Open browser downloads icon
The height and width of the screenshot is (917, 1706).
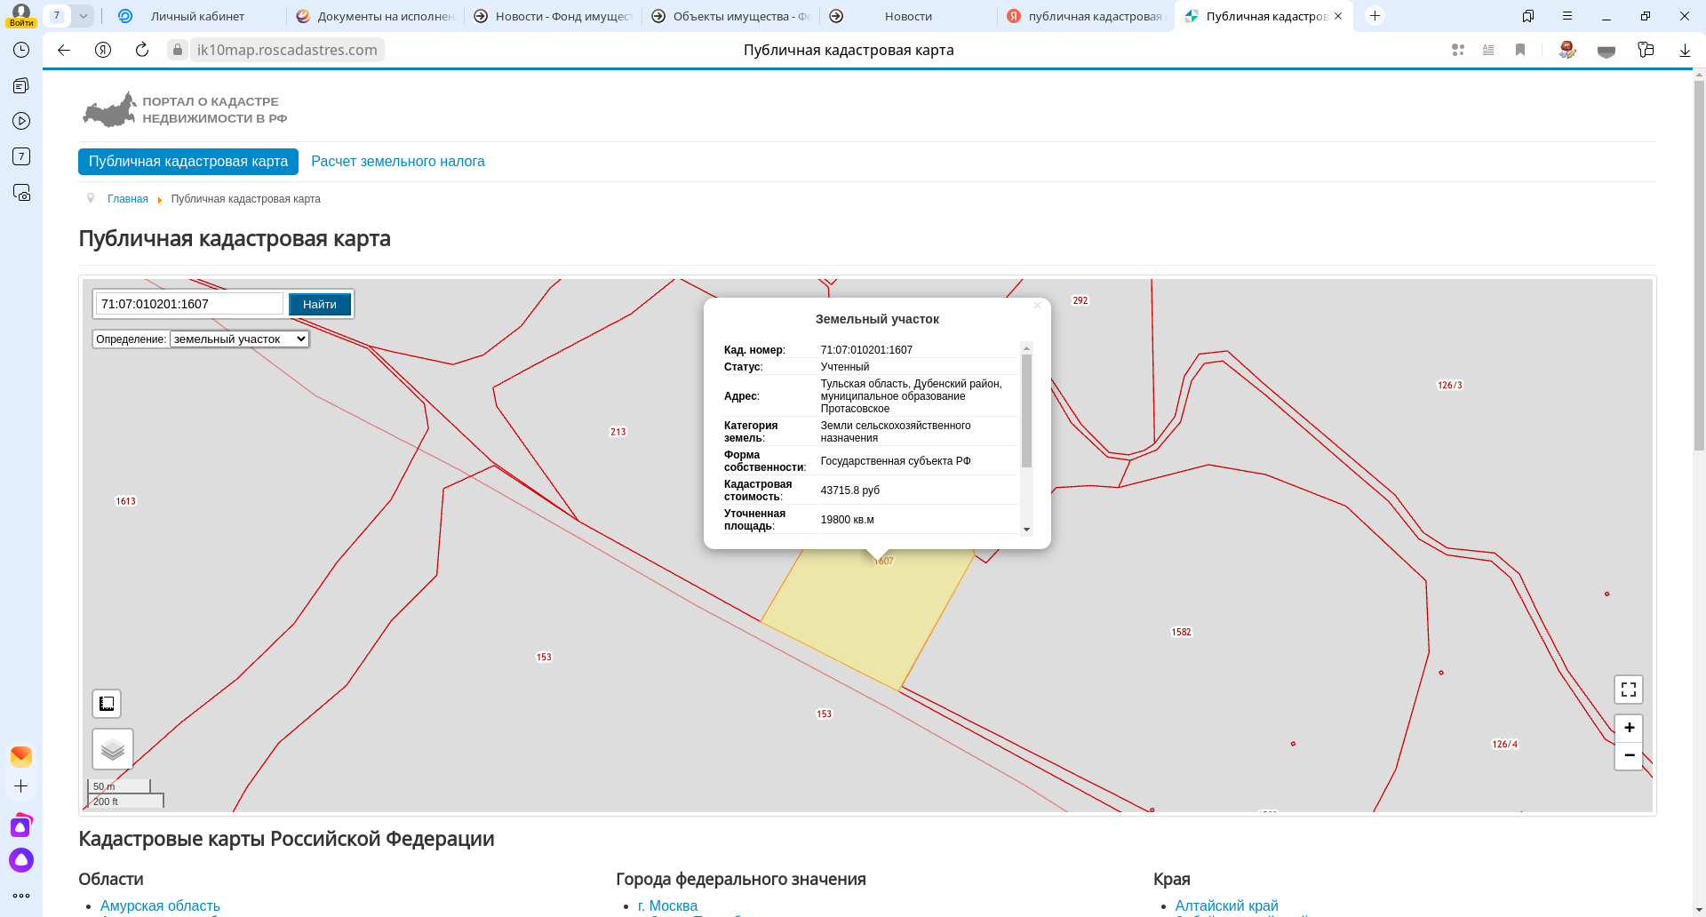(x=1684, y=50)
